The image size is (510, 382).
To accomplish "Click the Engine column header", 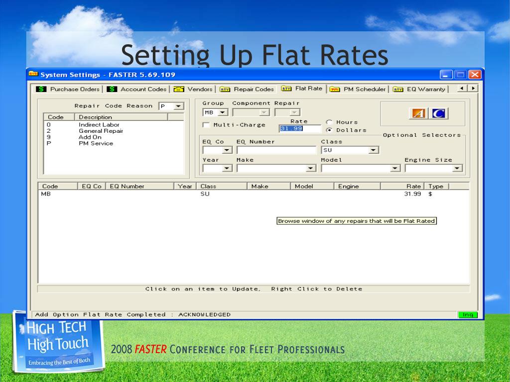I will pyautogui.click(x=357, y=186).
